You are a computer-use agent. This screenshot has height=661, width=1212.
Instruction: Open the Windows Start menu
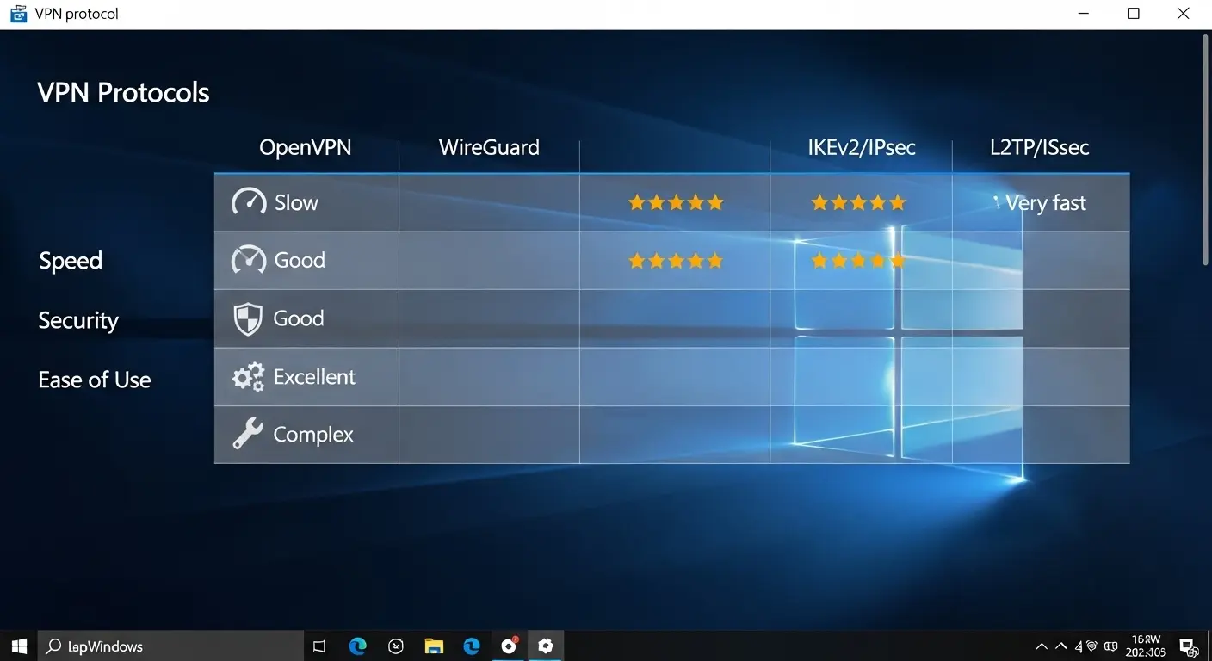click(x=19, y=646)
